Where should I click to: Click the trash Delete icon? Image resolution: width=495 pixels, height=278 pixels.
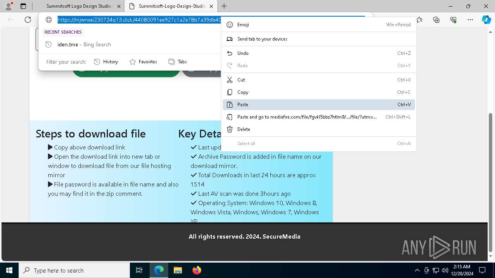click(230, 129)
